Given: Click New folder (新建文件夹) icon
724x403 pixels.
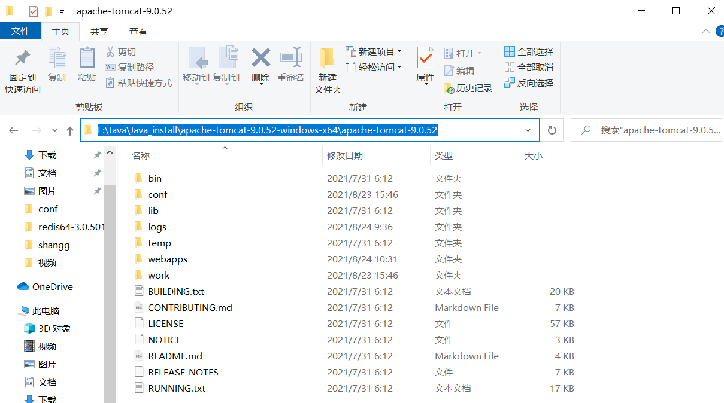Looking at the screenshot, I should pyautogui.click(x=327, y=58).
